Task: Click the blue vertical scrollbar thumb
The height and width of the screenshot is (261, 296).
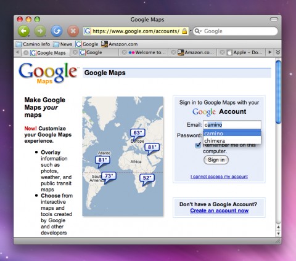Action: (x=278, y=92)
